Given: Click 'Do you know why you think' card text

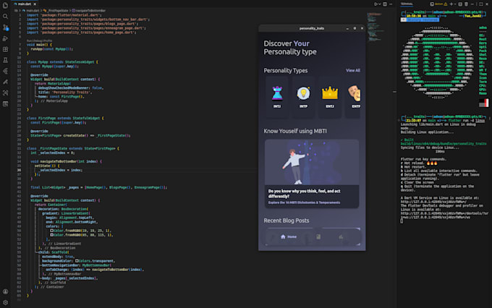Looking at the screenshot, I should 304,194.
